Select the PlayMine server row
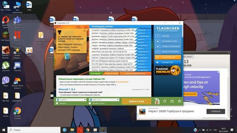Image resolution: width=237 pixels, height=133 pixels. point(120,70)
